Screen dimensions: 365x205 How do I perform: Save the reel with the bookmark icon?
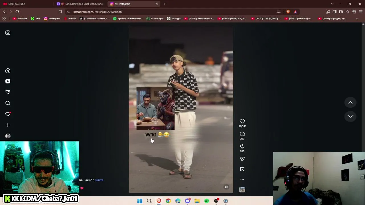(242, 169)
